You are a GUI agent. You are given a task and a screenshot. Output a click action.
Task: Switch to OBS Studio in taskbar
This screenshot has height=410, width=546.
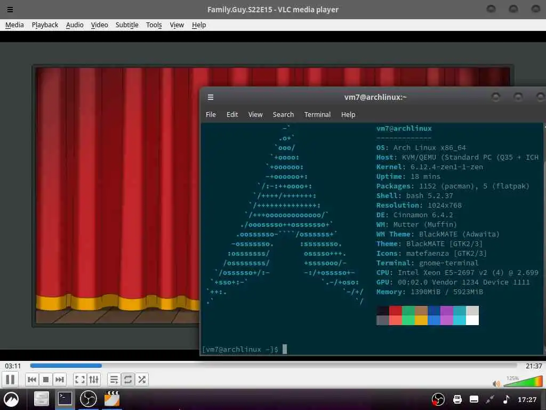point(88,399)
